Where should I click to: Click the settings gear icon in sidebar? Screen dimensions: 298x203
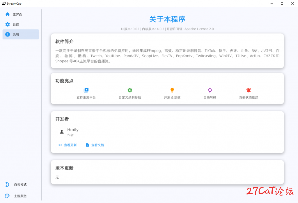tap(8, 24)
